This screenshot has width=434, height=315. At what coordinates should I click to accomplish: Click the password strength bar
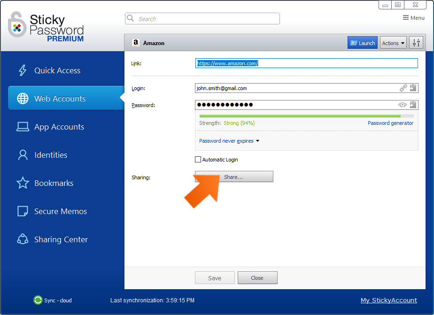pos(306,116)
